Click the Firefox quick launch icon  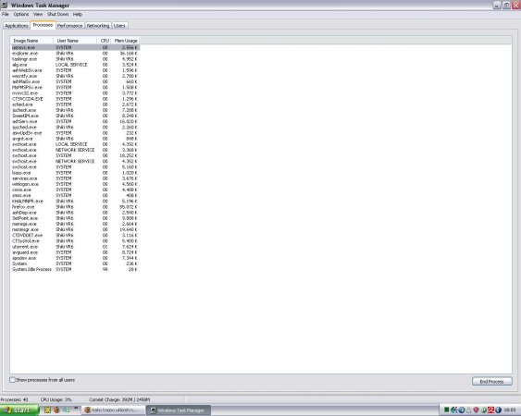pos(56,410)
